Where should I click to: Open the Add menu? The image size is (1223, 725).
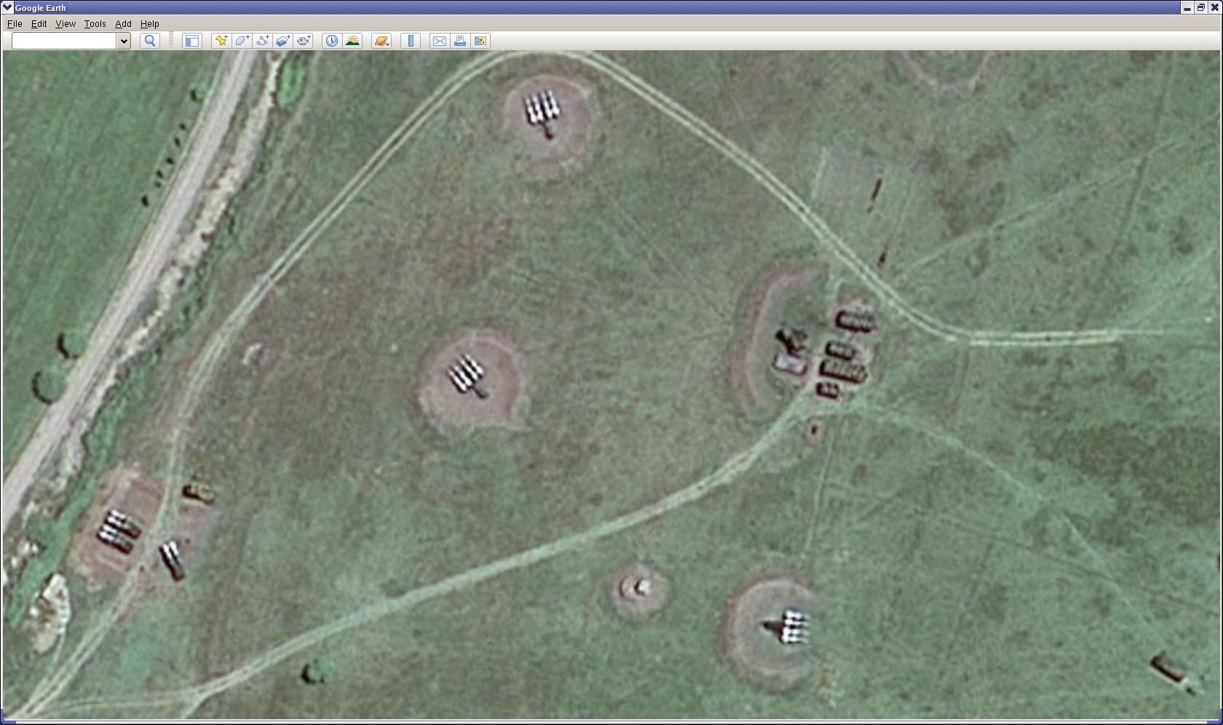(x=123, y=23)
